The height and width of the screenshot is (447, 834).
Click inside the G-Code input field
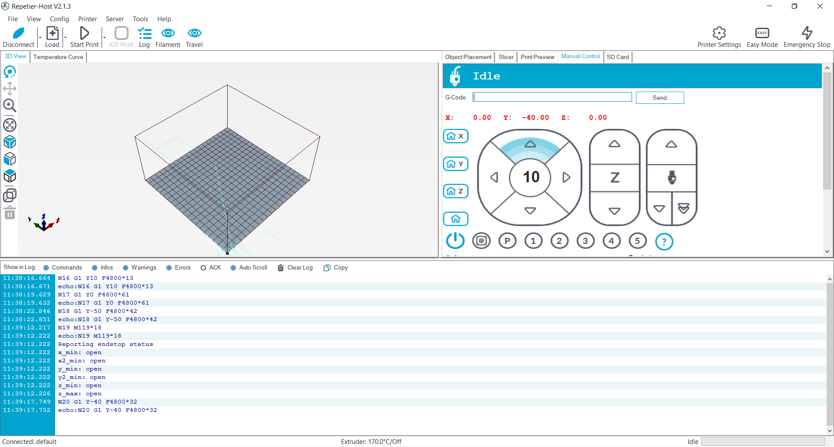click(x=552, y=97)
